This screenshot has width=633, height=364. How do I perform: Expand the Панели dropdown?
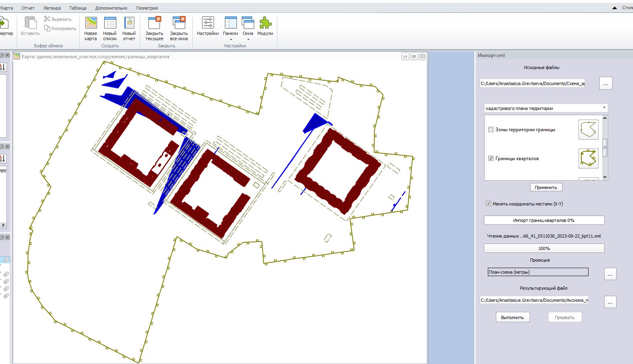pyautogui.click(x=231, y=39)
